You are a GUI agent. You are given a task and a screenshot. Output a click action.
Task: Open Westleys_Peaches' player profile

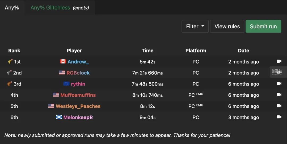pyautogui.click(x=78, y=106)
